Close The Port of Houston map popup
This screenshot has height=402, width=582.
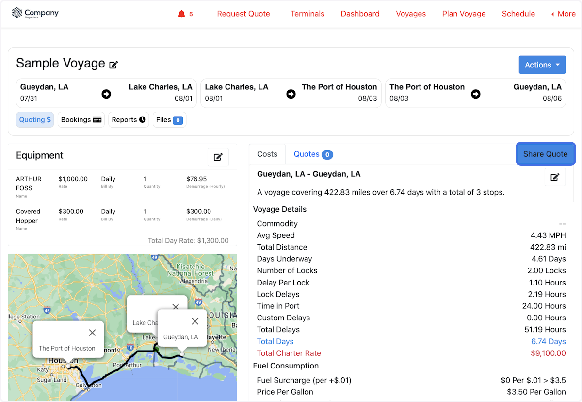(92, 333)
